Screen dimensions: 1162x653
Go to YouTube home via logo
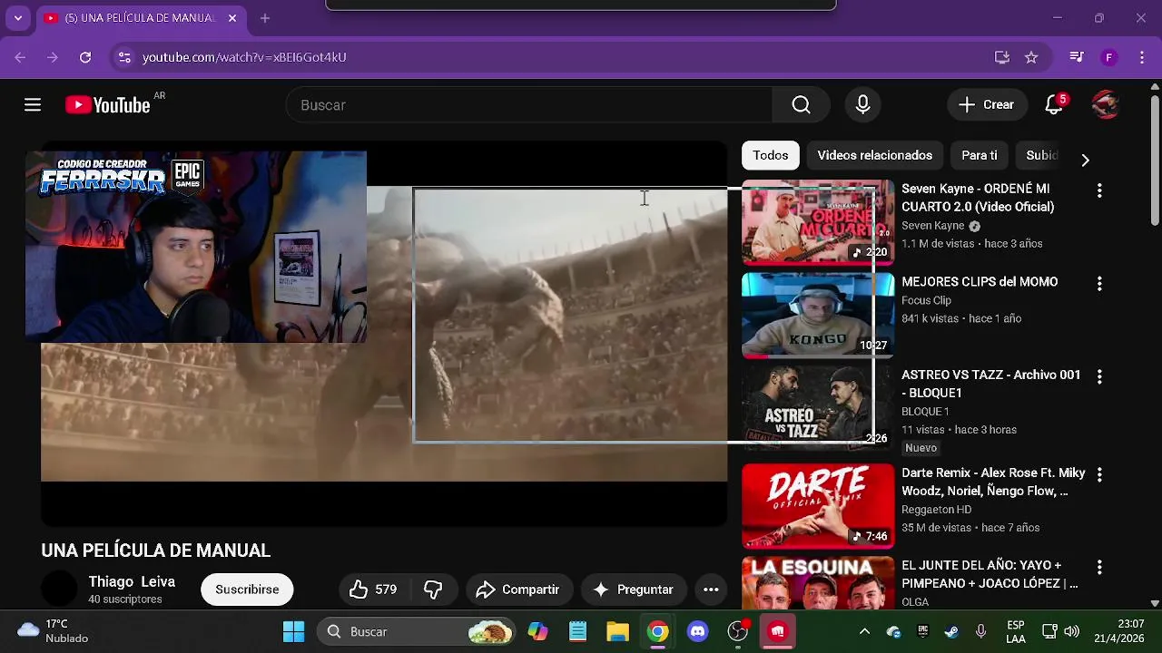(107, 105)
